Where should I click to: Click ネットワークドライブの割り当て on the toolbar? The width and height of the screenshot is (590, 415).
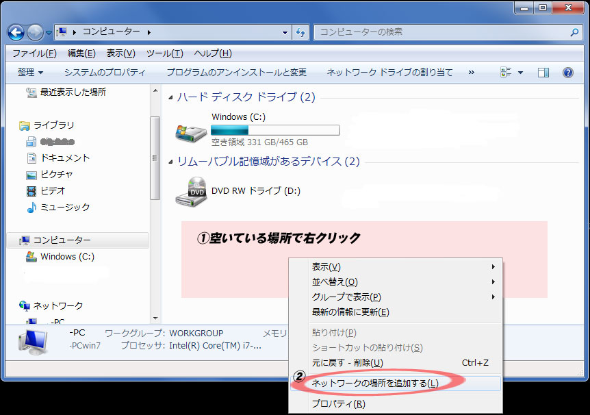388,71
